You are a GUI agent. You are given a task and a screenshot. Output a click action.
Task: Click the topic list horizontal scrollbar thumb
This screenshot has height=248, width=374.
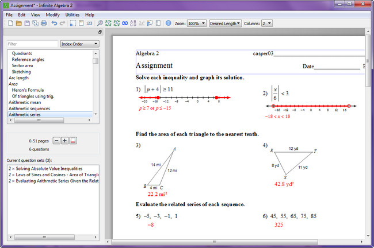[39, 120]
